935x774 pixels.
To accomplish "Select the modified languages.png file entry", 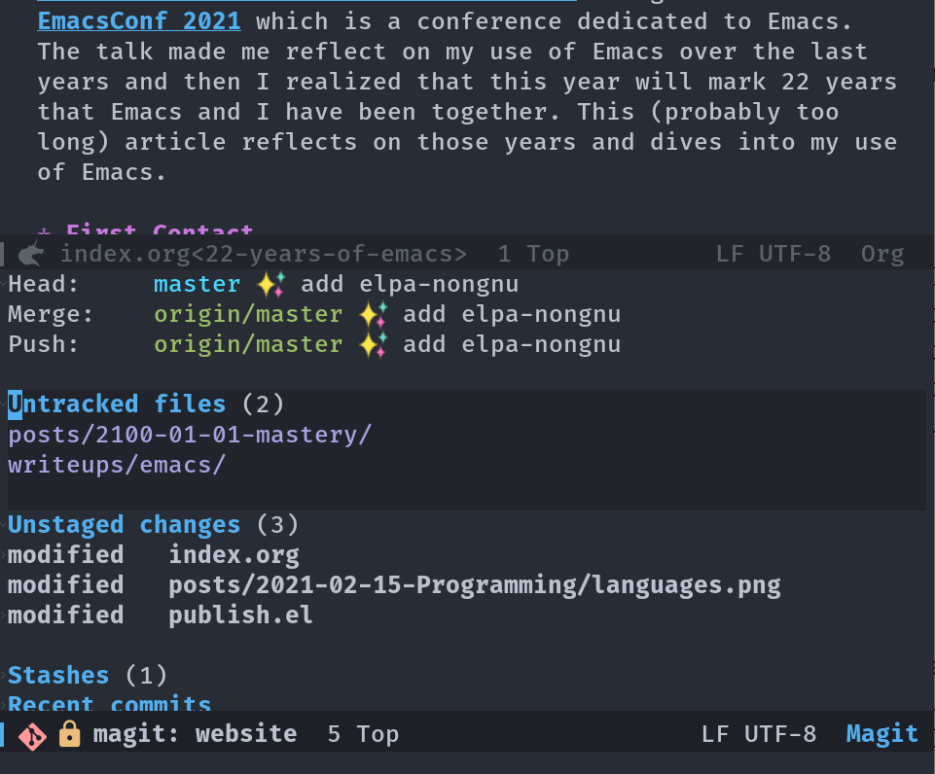I will [394, 585].
